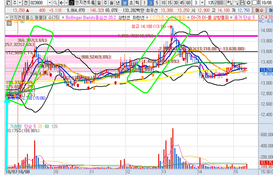
Task: Click the add line indicator icon
Action: click(236, 3)
